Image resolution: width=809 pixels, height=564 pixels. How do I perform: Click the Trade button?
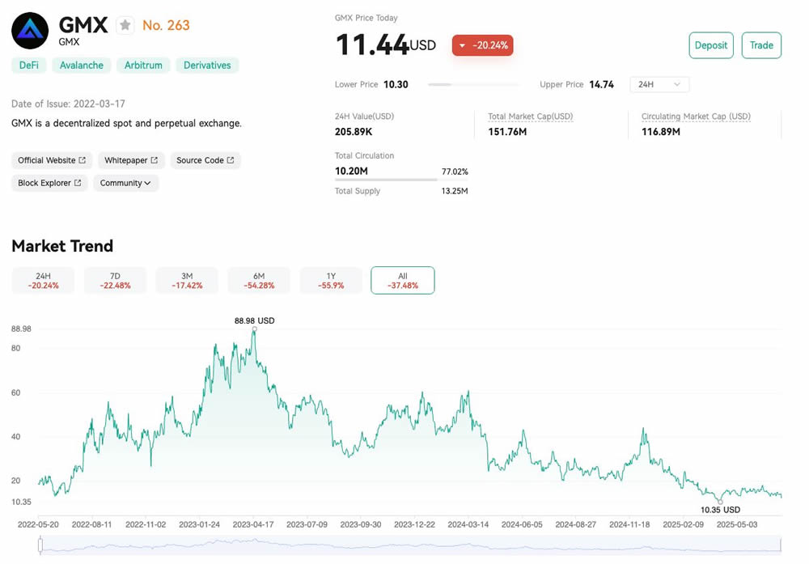pyautogui.click(x=760, y=45)
